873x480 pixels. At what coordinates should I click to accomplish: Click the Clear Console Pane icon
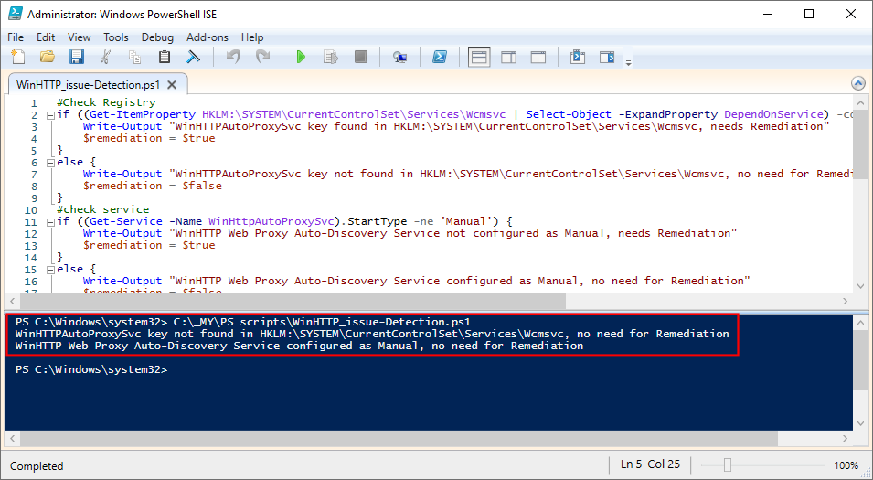193,58
